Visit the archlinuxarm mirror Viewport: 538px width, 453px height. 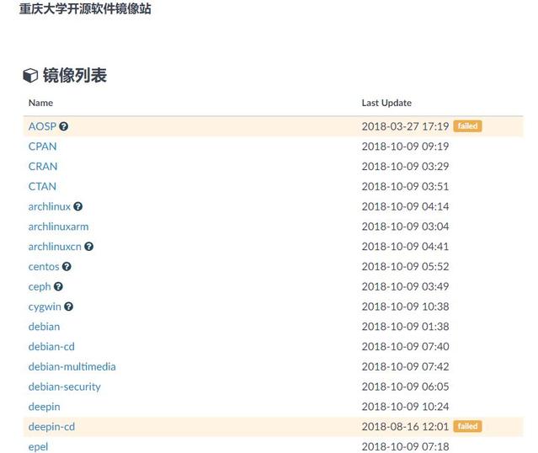coord(58,226)
